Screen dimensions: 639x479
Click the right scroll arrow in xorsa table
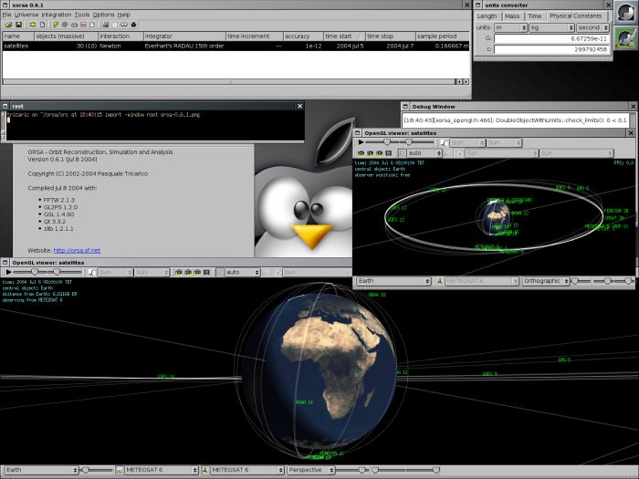tap(466, 82)
